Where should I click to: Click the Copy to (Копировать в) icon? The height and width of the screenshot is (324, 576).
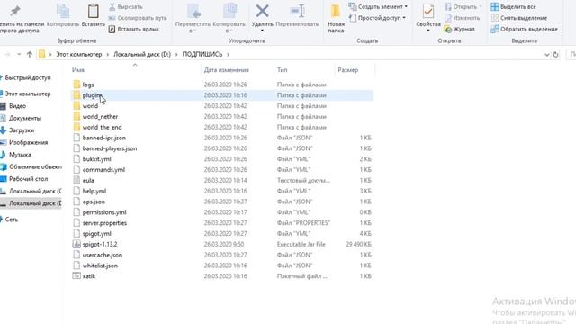pyautogui.click(x=229, y=11)
